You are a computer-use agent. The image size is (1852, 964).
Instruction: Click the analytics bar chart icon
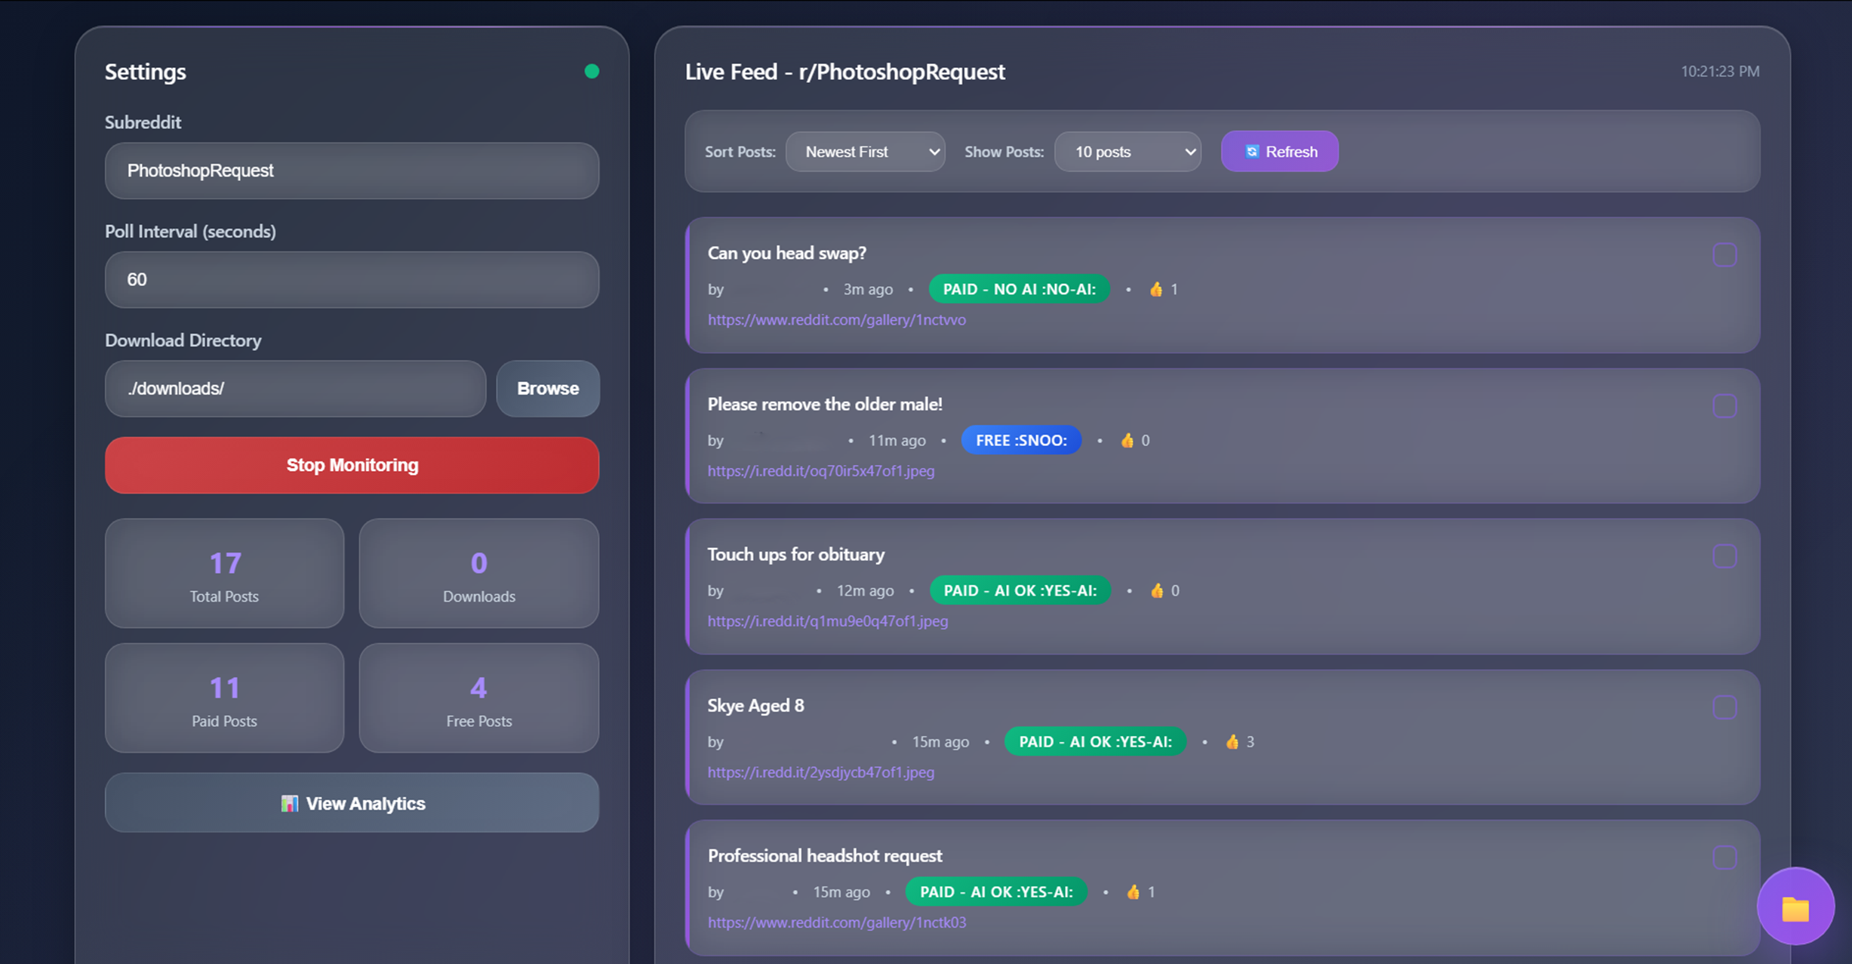click(x=291, y=803)
